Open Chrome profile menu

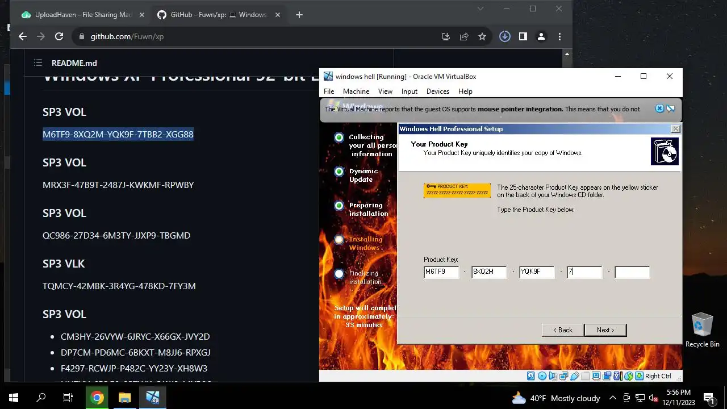(x=541, y=36)
